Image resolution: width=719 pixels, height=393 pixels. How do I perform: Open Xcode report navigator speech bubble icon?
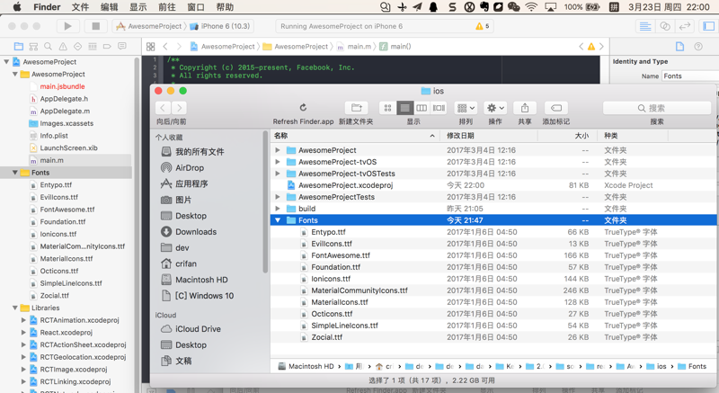(x=122, y=47)
